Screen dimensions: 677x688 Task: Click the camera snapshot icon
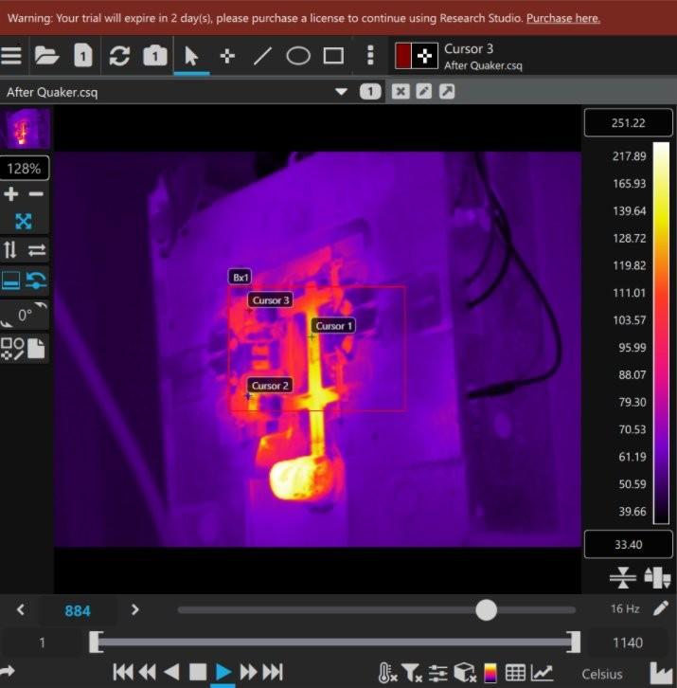click(x=154, y=56)
